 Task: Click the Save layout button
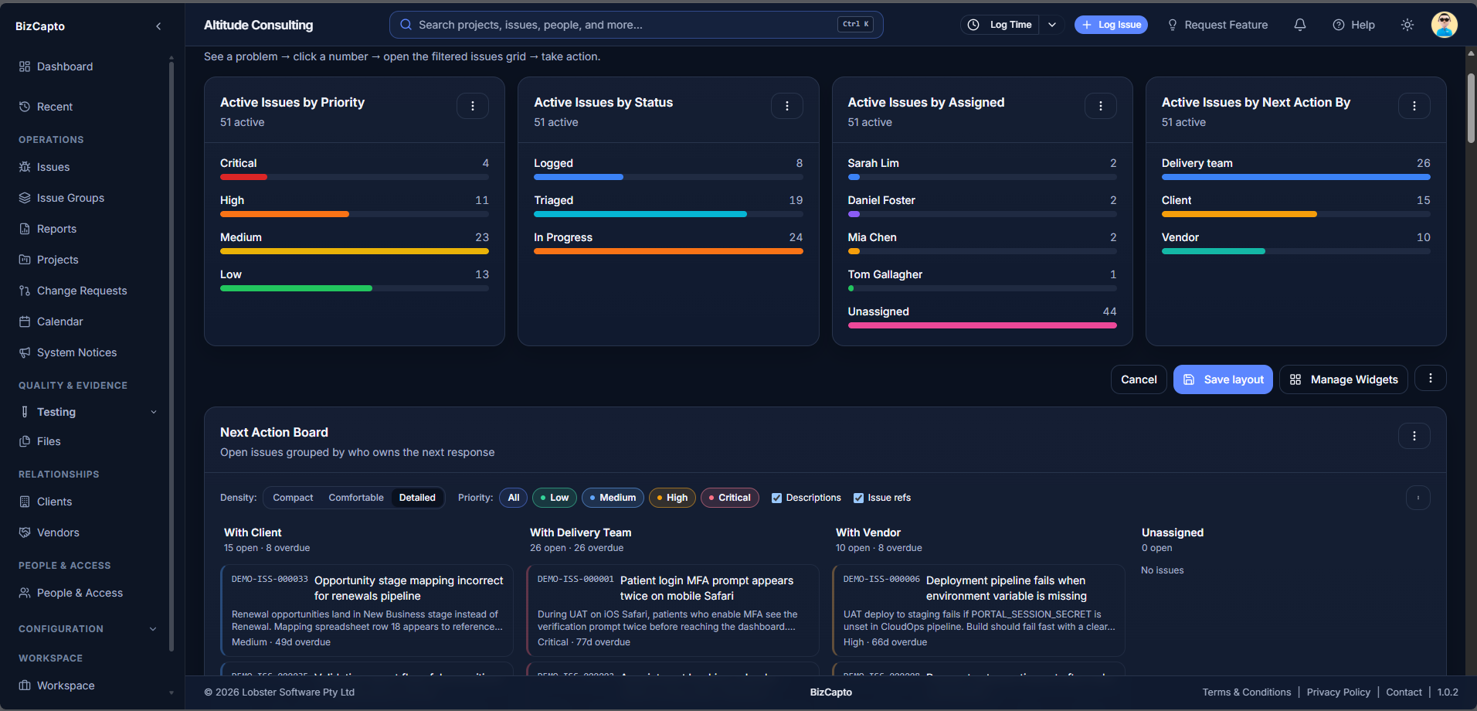coord(1223,379)
